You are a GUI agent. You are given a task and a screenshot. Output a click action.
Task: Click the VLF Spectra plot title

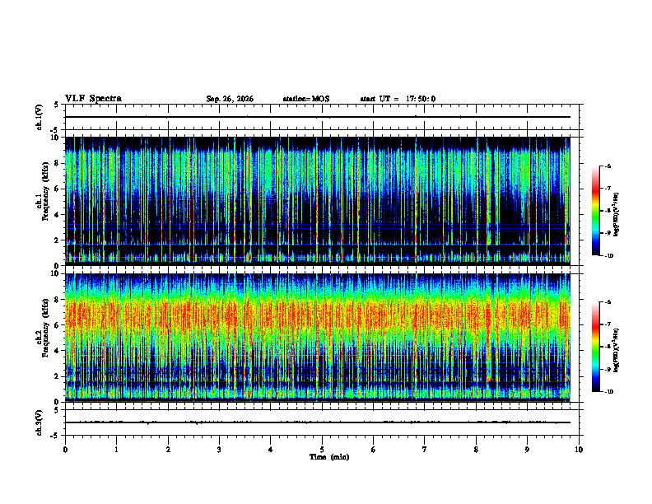[x=93, y=99]
